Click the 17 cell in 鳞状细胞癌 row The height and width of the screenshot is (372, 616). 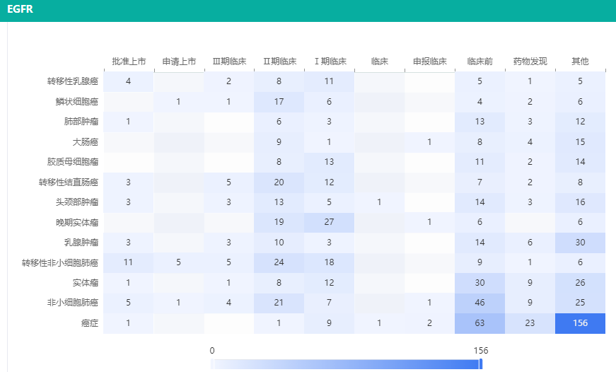tap(279, 102)
